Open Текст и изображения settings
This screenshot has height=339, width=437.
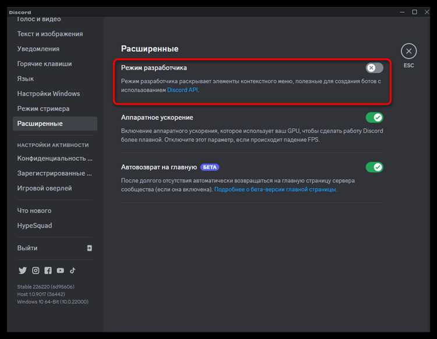tap(50, 34)
